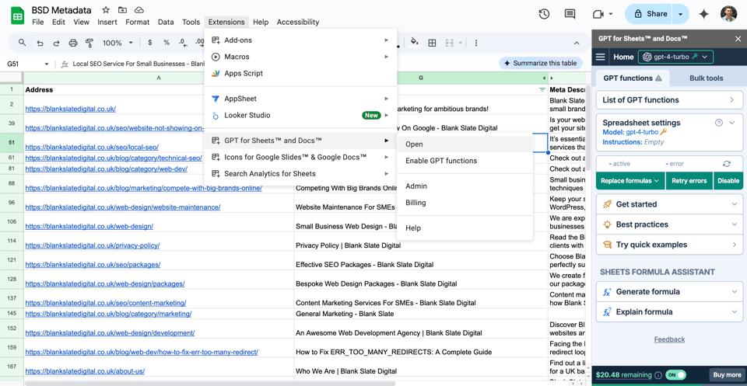Open the borders tool
The height and width of the screenshot is (386, 747).
[432, 43]
